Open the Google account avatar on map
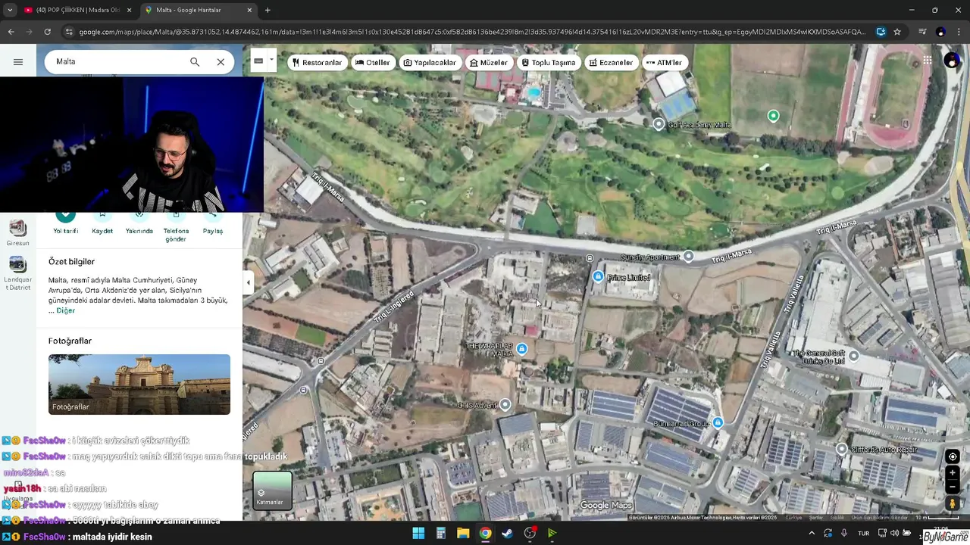Image resolution: width=970 pixels, height=545 pixels. (x=952, y=61)
